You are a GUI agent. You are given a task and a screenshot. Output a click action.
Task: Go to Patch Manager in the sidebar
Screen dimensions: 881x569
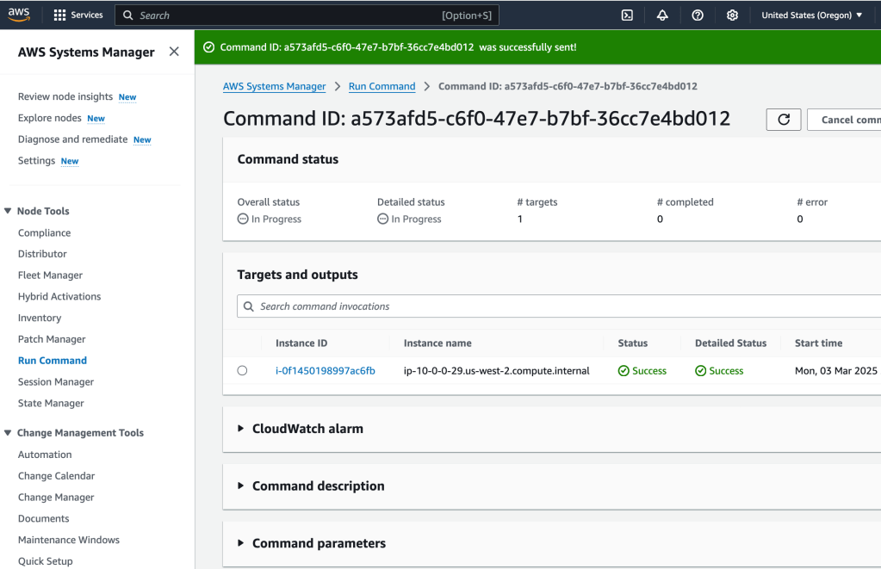click(52, 339)
